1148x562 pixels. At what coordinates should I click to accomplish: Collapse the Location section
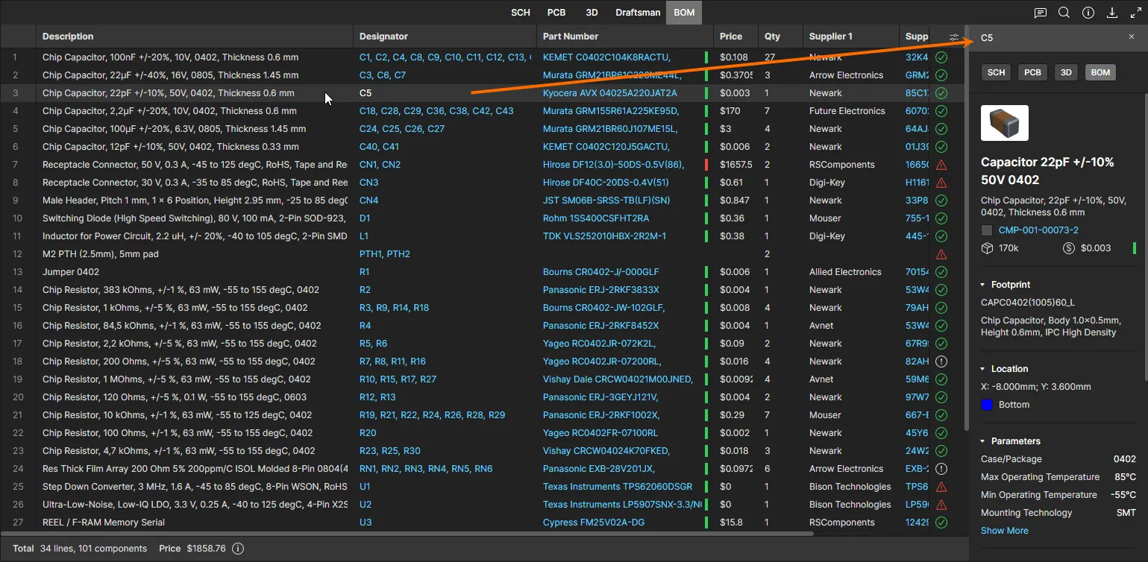pos(983,369)
